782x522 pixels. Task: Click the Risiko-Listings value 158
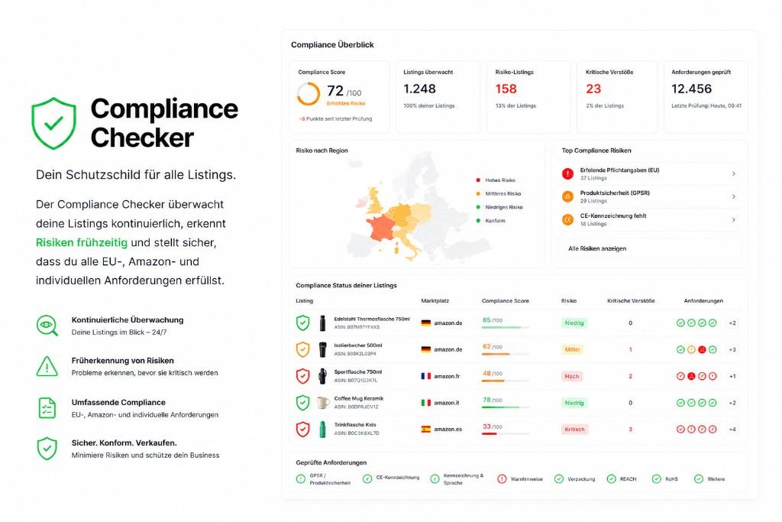tap(506, 89)
